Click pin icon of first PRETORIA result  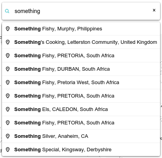(x=8, y=56)
